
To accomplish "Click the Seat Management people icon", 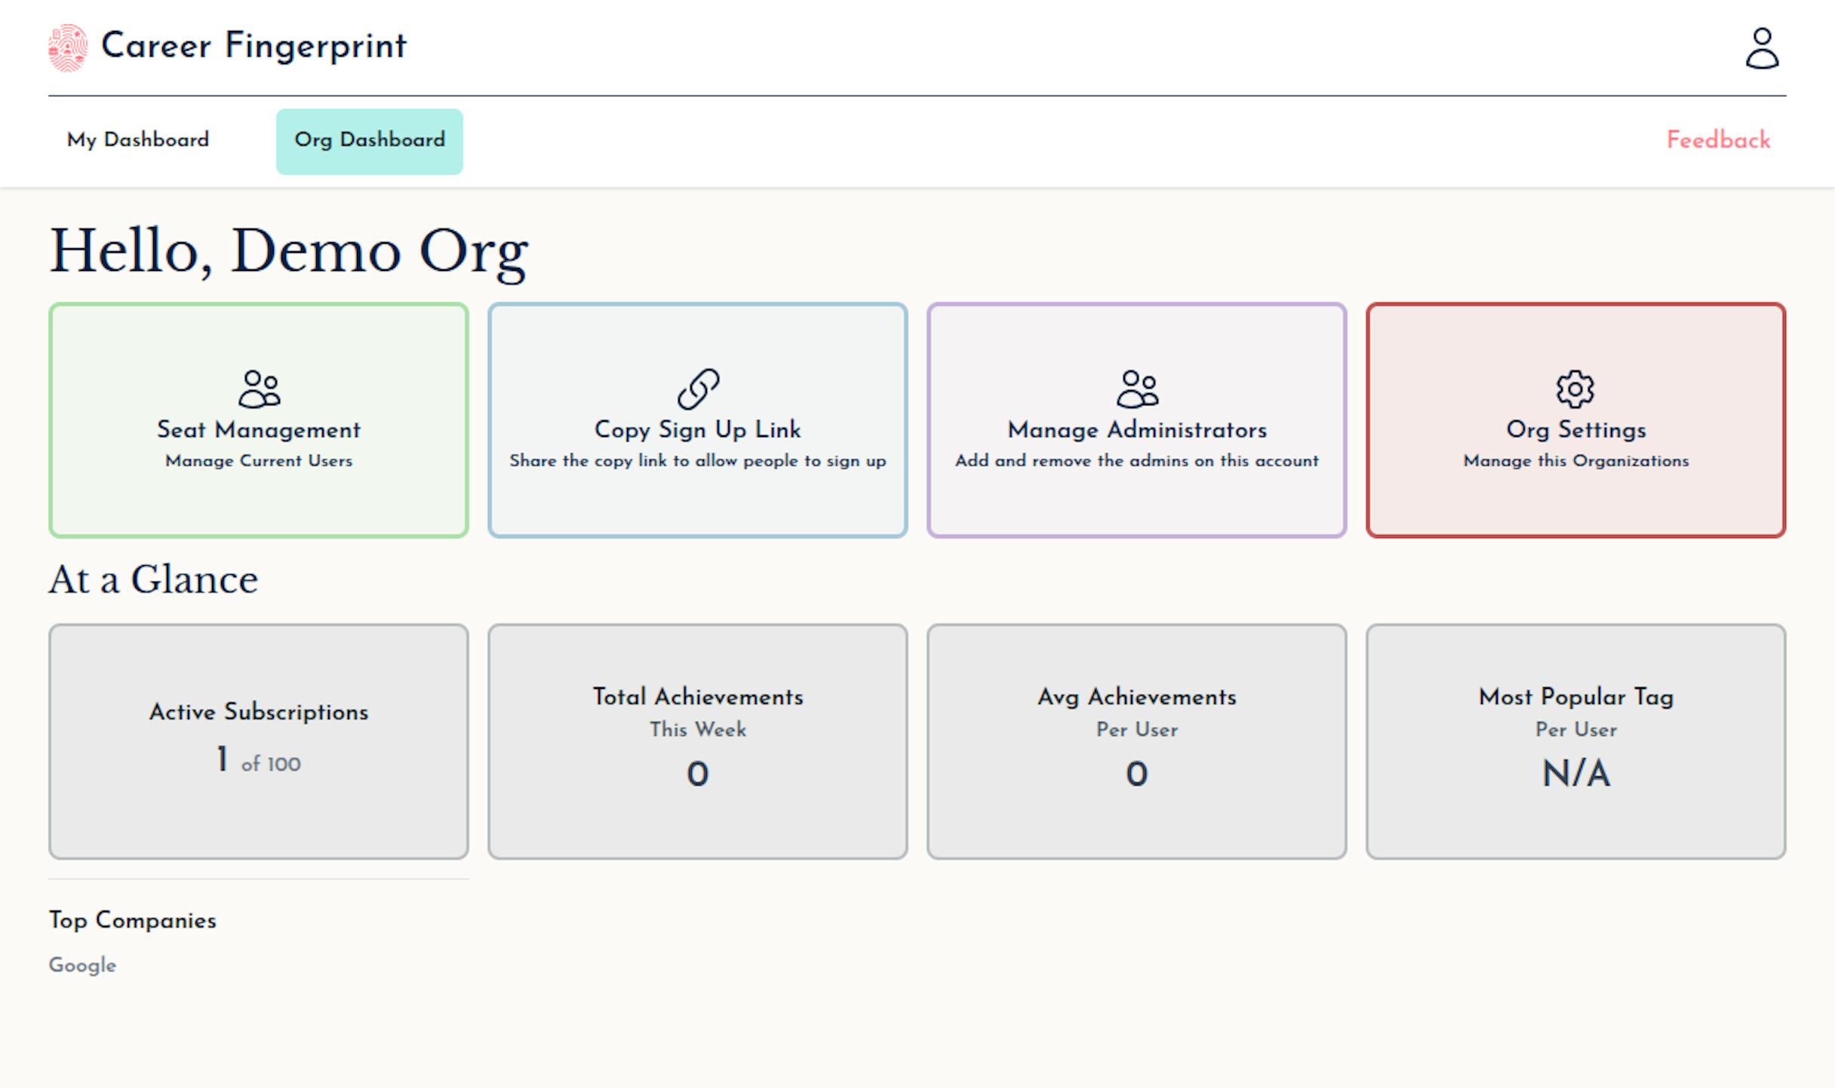I will (259, 389).
